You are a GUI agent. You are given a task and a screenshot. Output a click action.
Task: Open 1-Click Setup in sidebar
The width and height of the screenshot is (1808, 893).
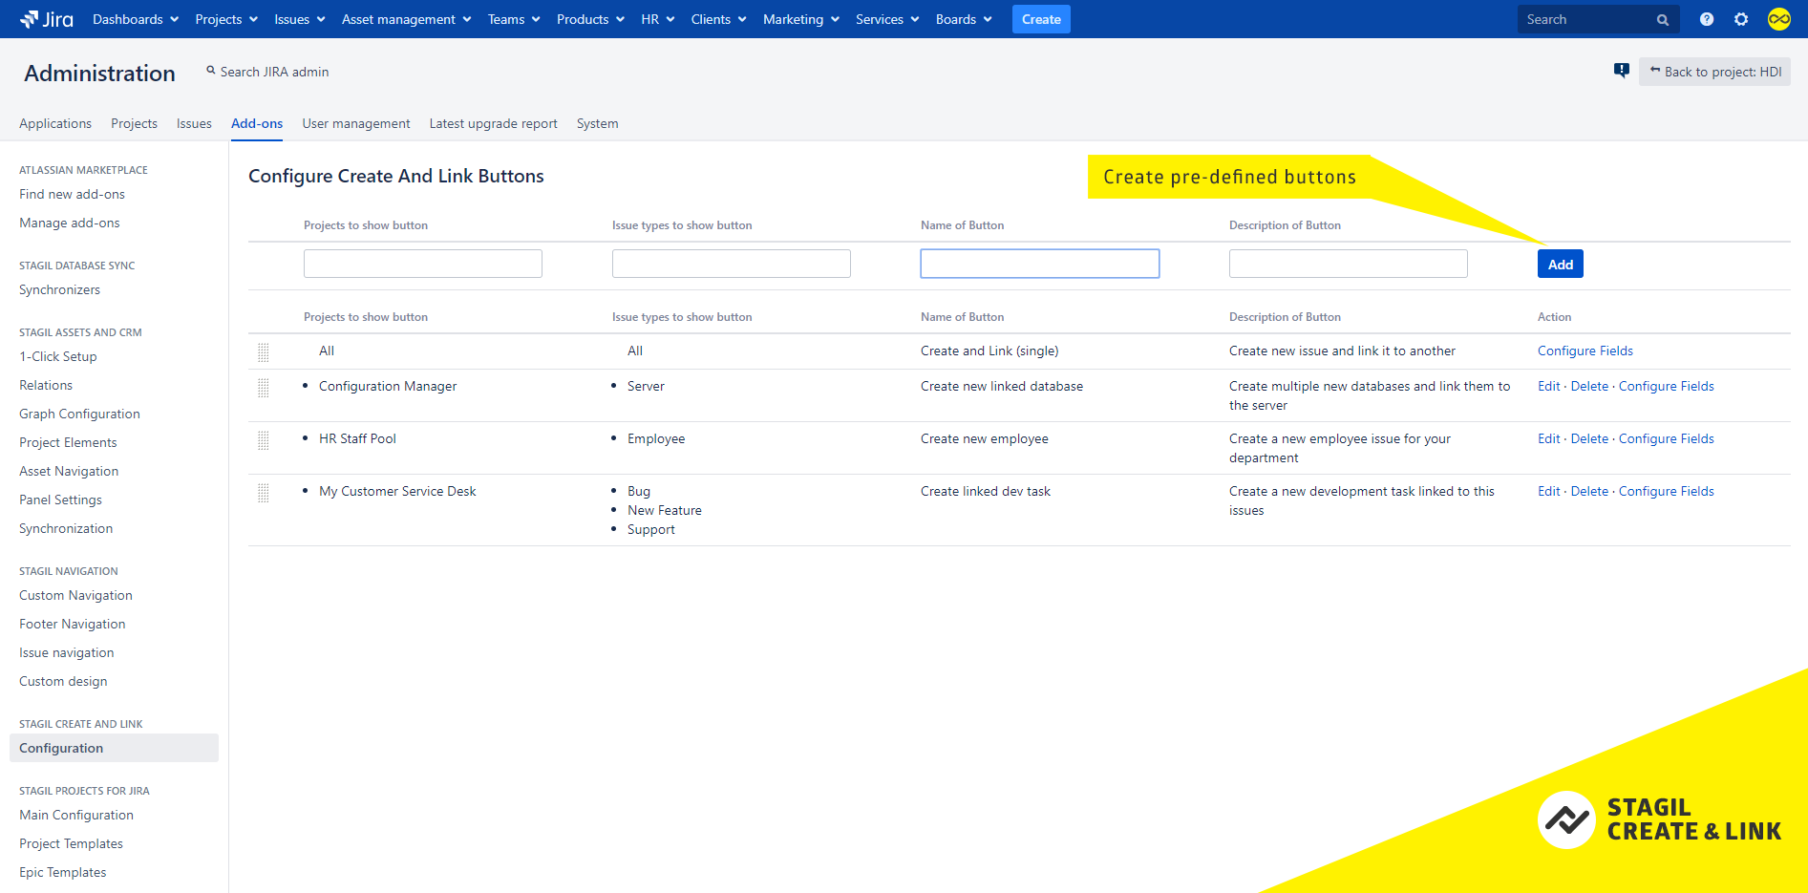[x=58, y=356]
